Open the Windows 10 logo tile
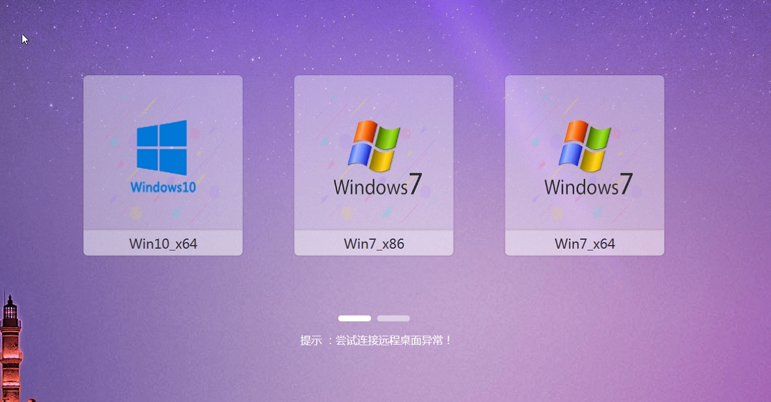Image resolution: width=771 pixels, height=402 pixels. tap(163, 156)
